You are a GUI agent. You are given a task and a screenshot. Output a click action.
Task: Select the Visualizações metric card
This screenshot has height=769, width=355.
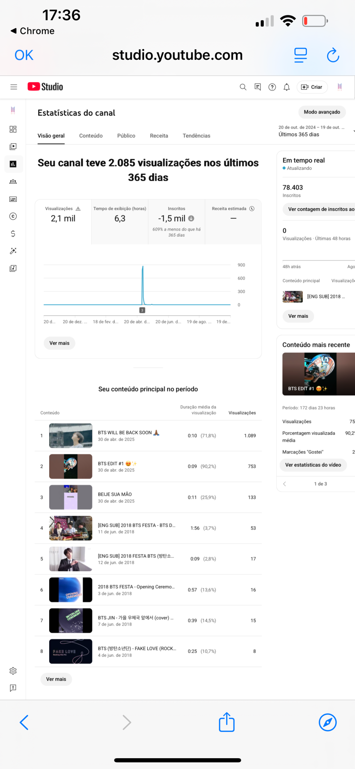(x=63, y=222)
